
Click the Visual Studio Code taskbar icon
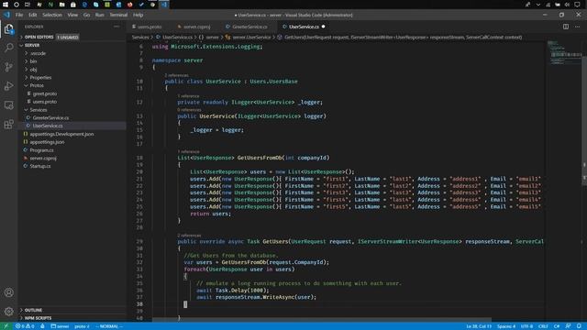point(164,5)
